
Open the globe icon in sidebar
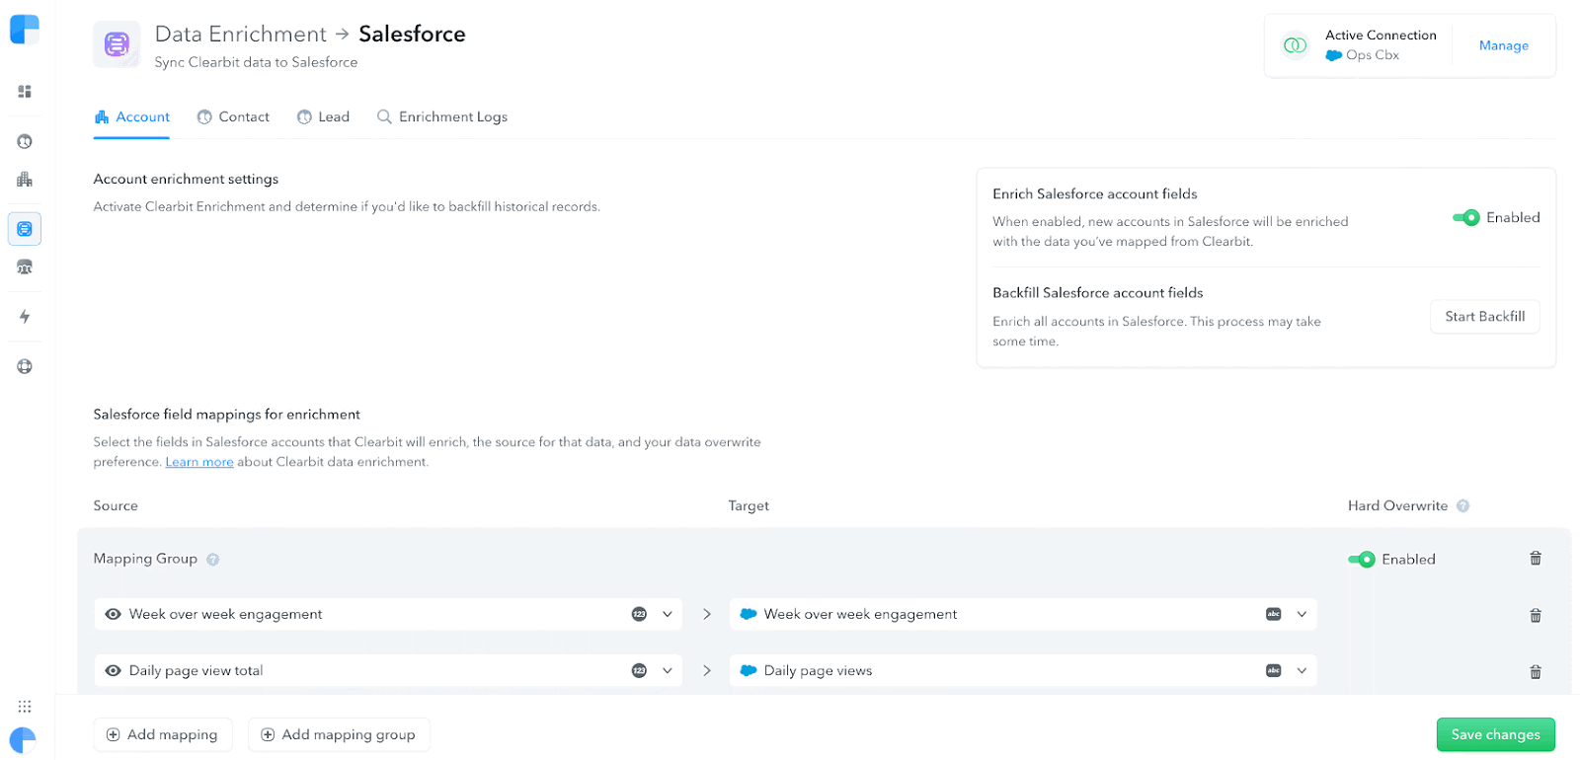coord(25,366)
